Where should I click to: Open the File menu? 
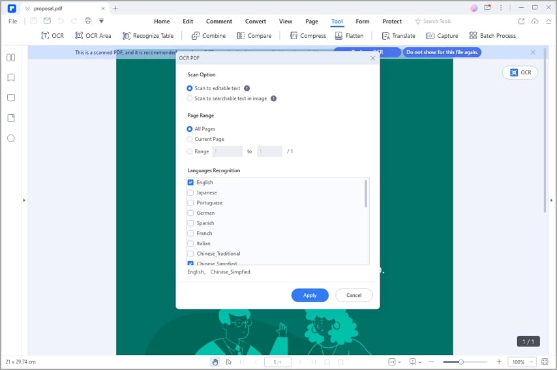tap(13, 22)
